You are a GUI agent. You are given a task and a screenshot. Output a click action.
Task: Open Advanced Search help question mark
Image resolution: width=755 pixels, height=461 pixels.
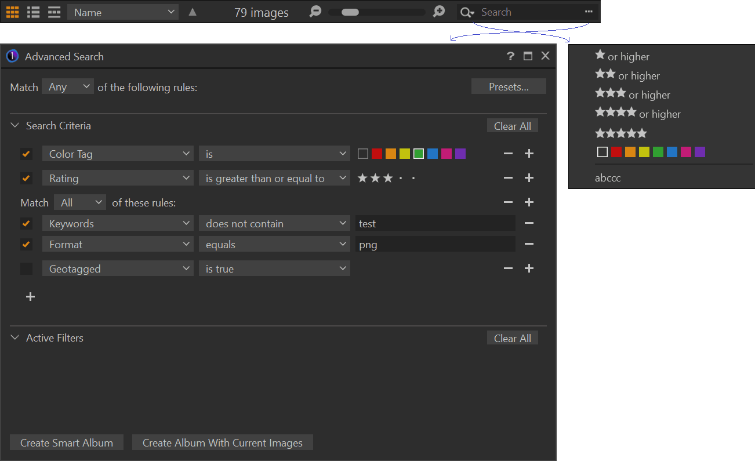coord(510,56)
